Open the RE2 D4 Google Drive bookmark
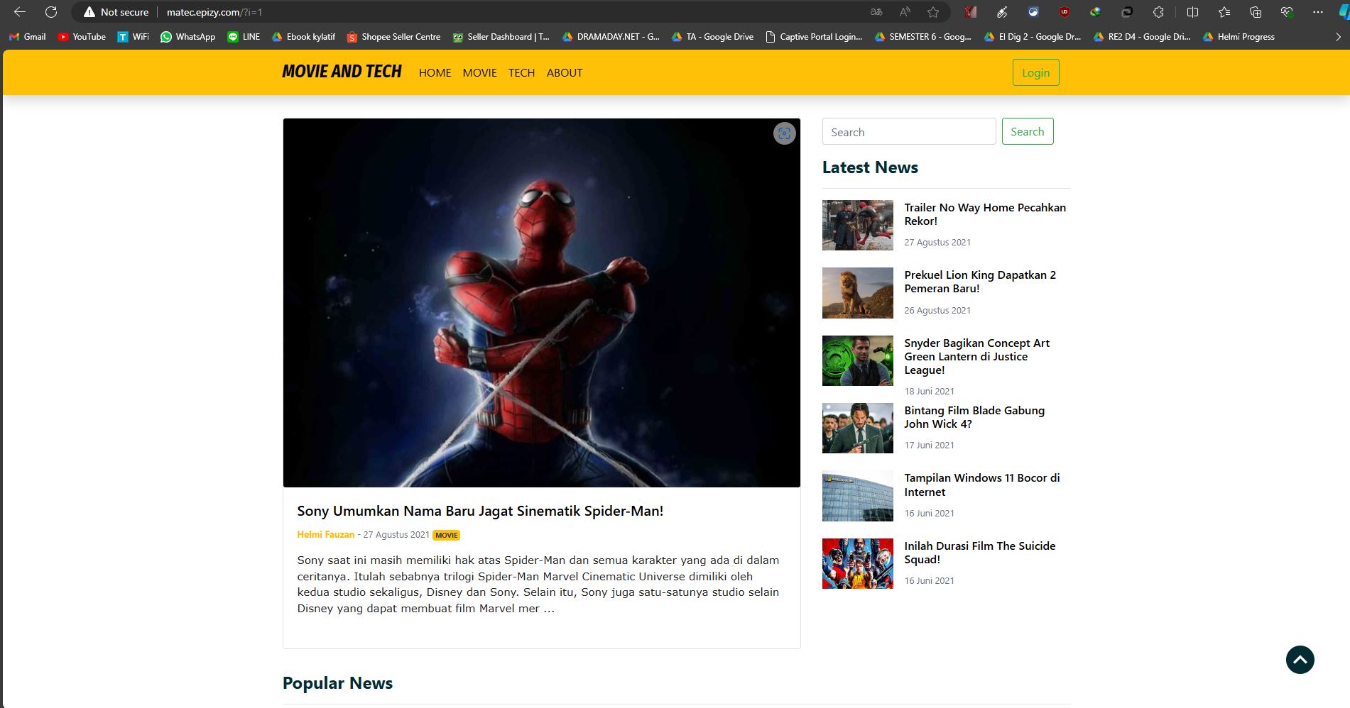The height and width of the screenshot is (708, 1350). 1142,37
